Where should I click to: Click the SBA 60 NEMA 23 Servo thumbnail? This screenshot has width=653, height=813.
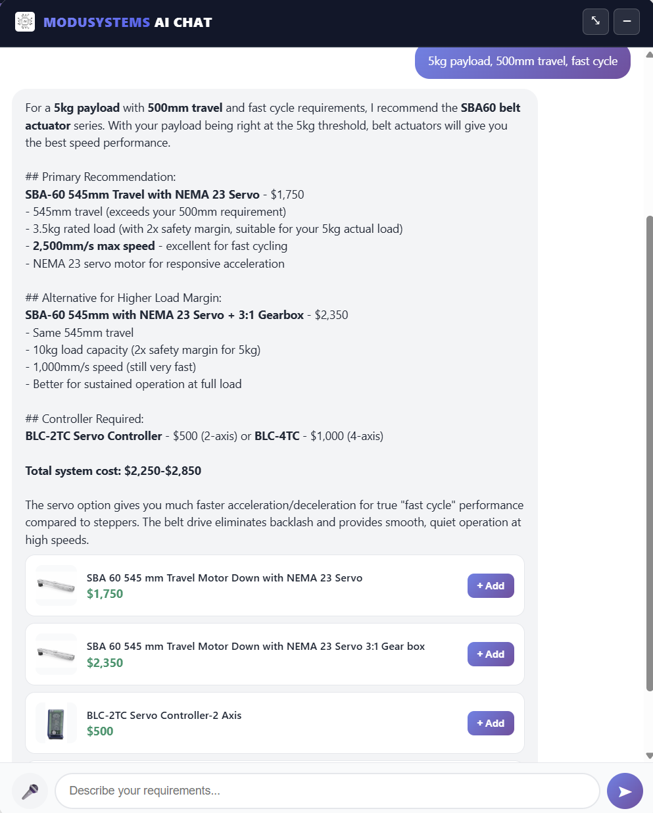pos(57,585)
